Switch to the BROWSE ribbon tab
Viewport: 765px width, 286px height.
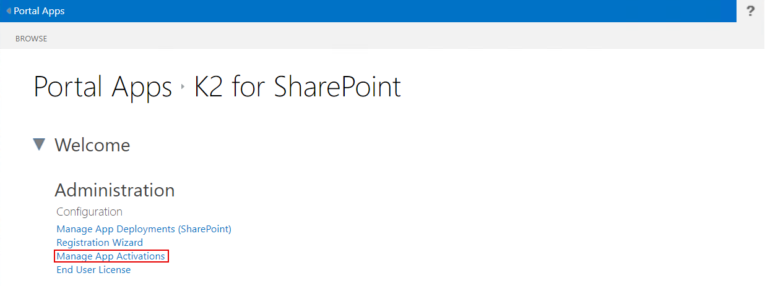pos(32,38)
